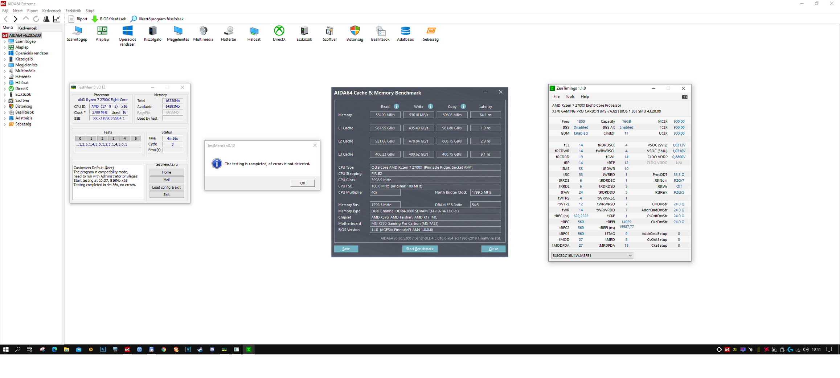Open the ZenTimings File menu

556,96
